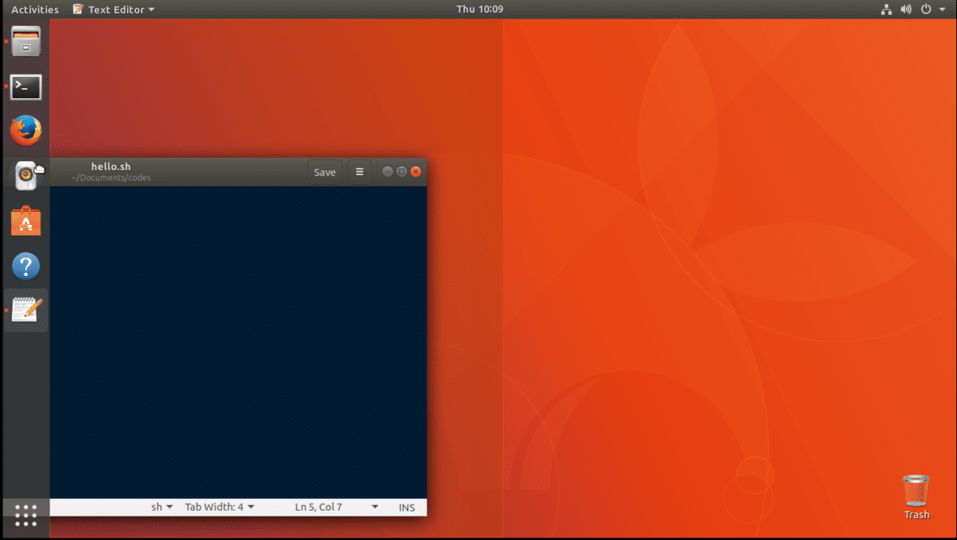
Task: Open the Files application icon
Action: pyautogui.click(x=25, y=41)
